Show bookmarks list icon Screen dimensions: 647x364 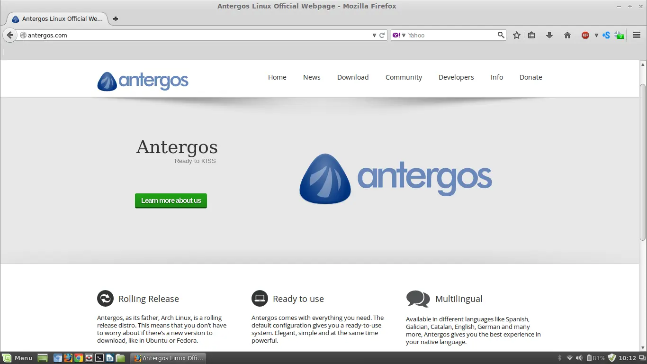(x=531, y=35)
